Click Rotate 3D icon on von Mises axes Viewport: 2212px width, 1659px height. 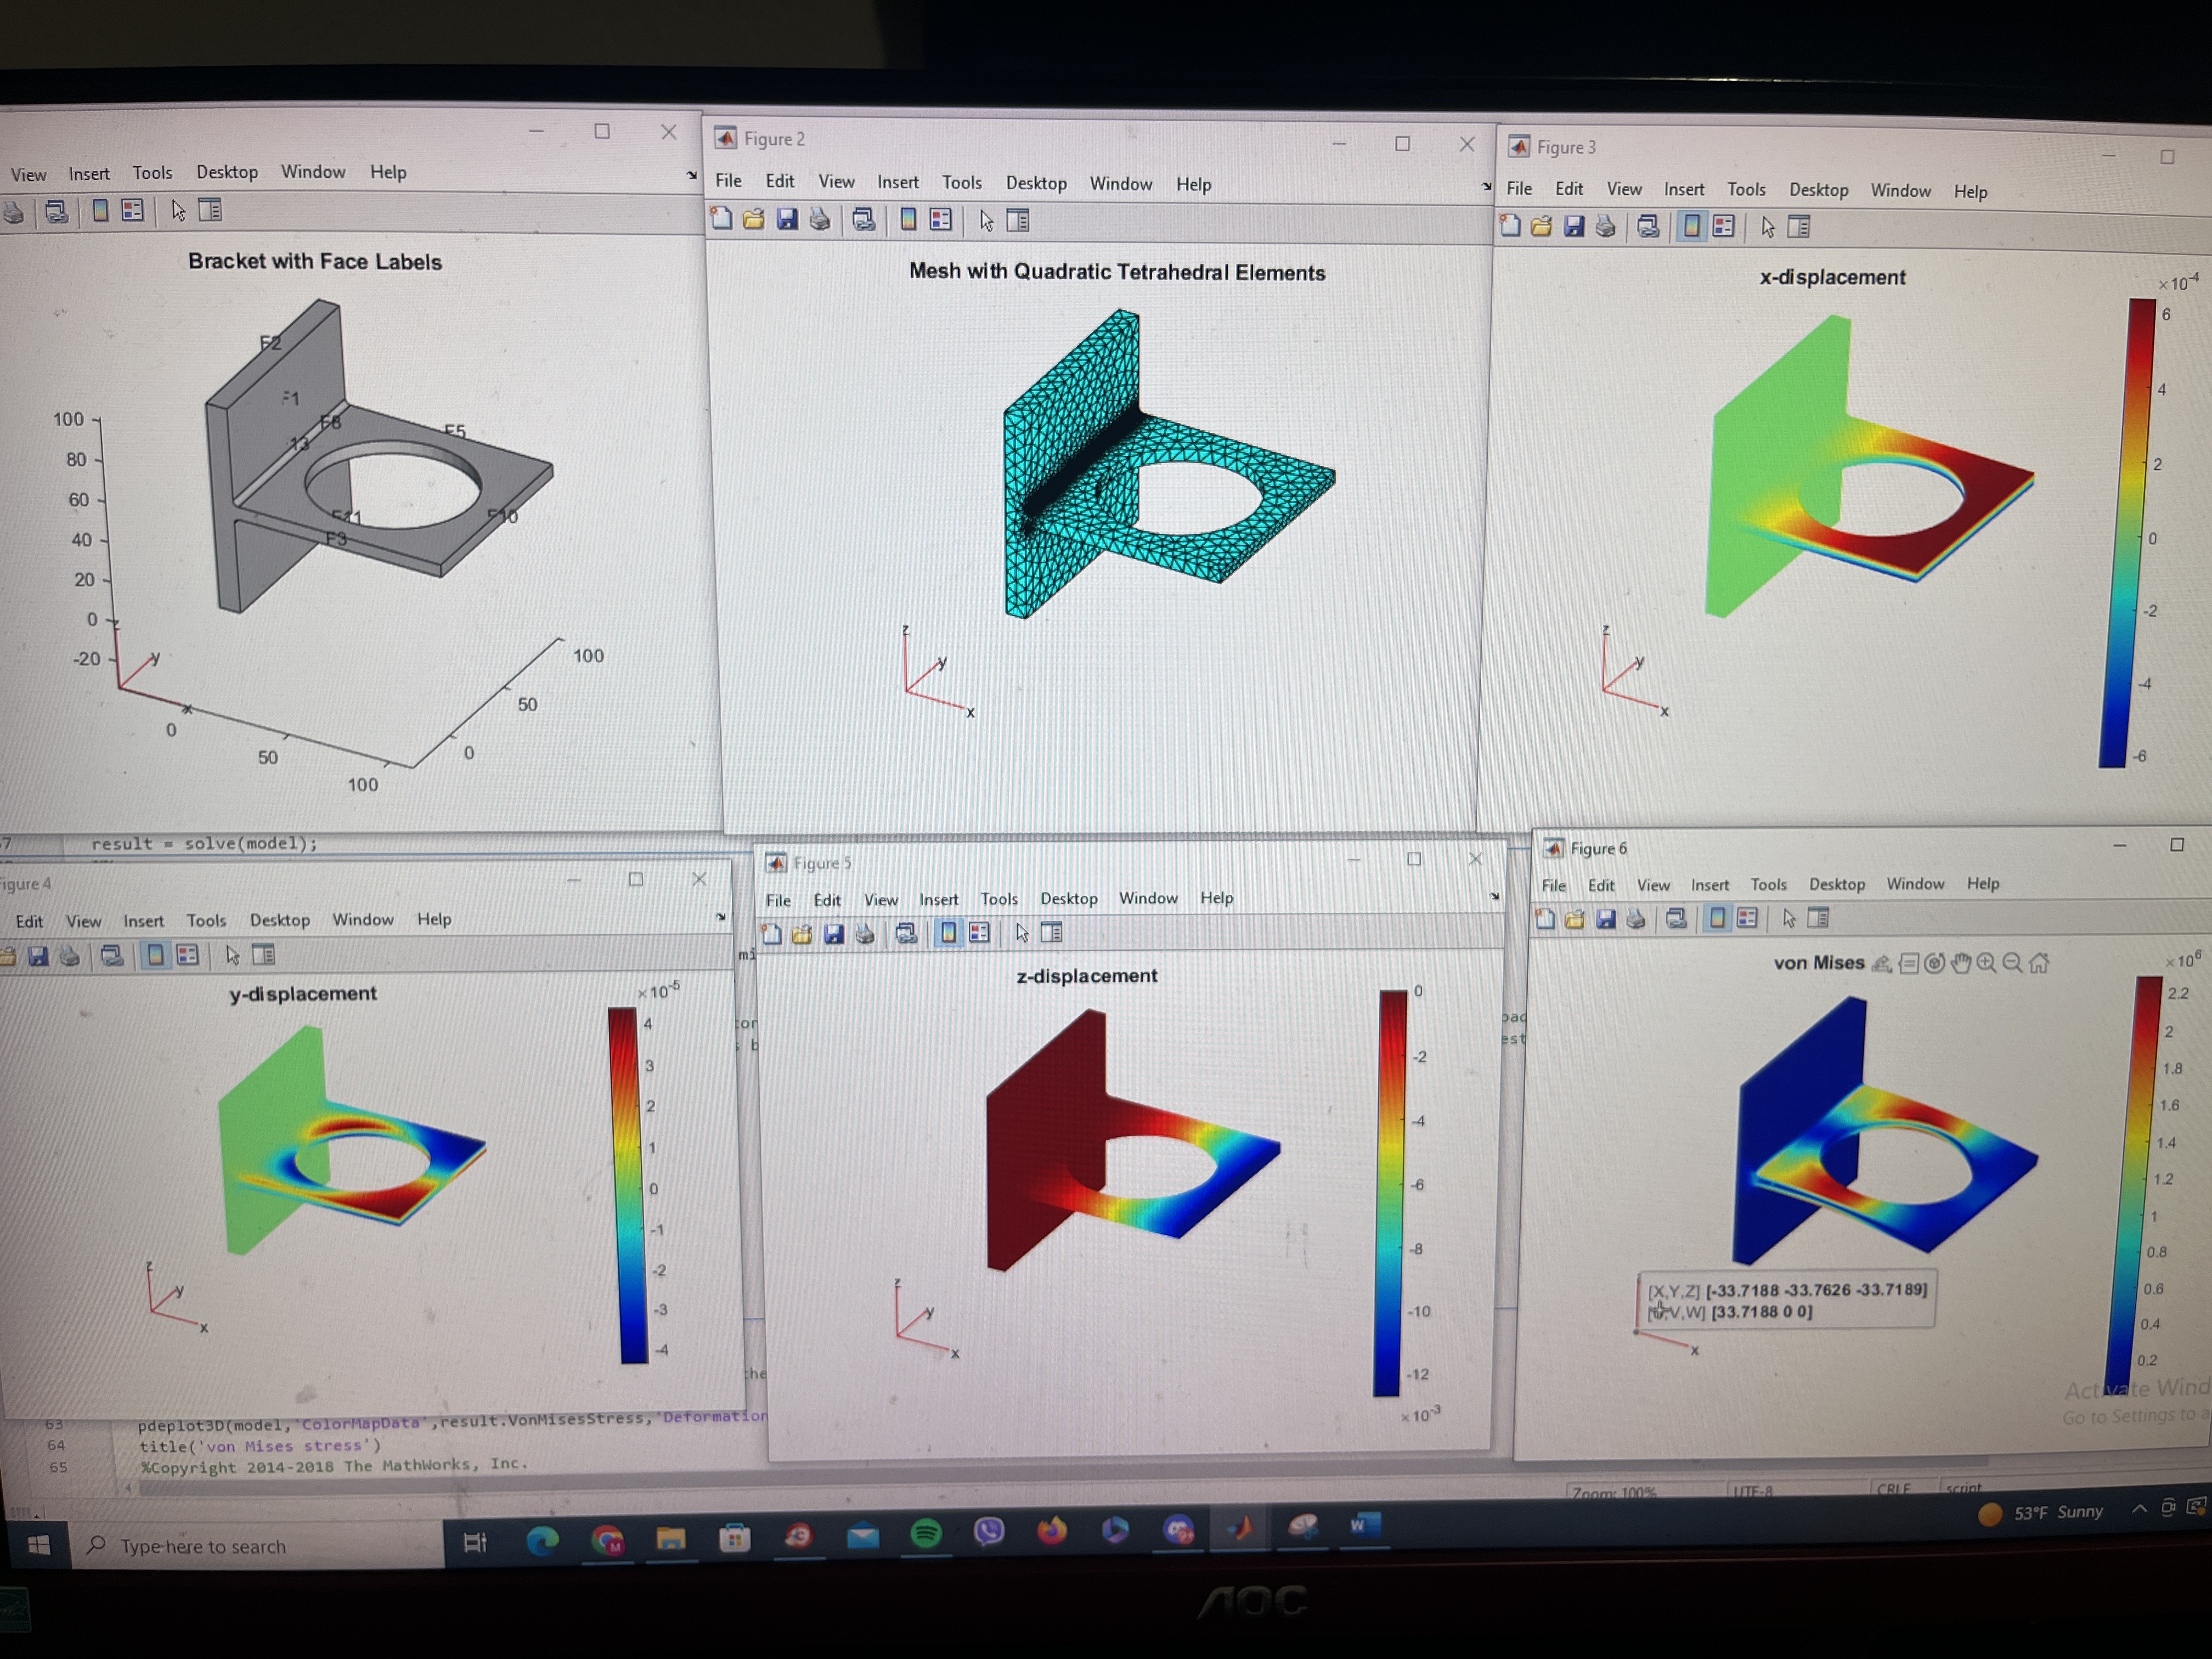pos(1934,963)
